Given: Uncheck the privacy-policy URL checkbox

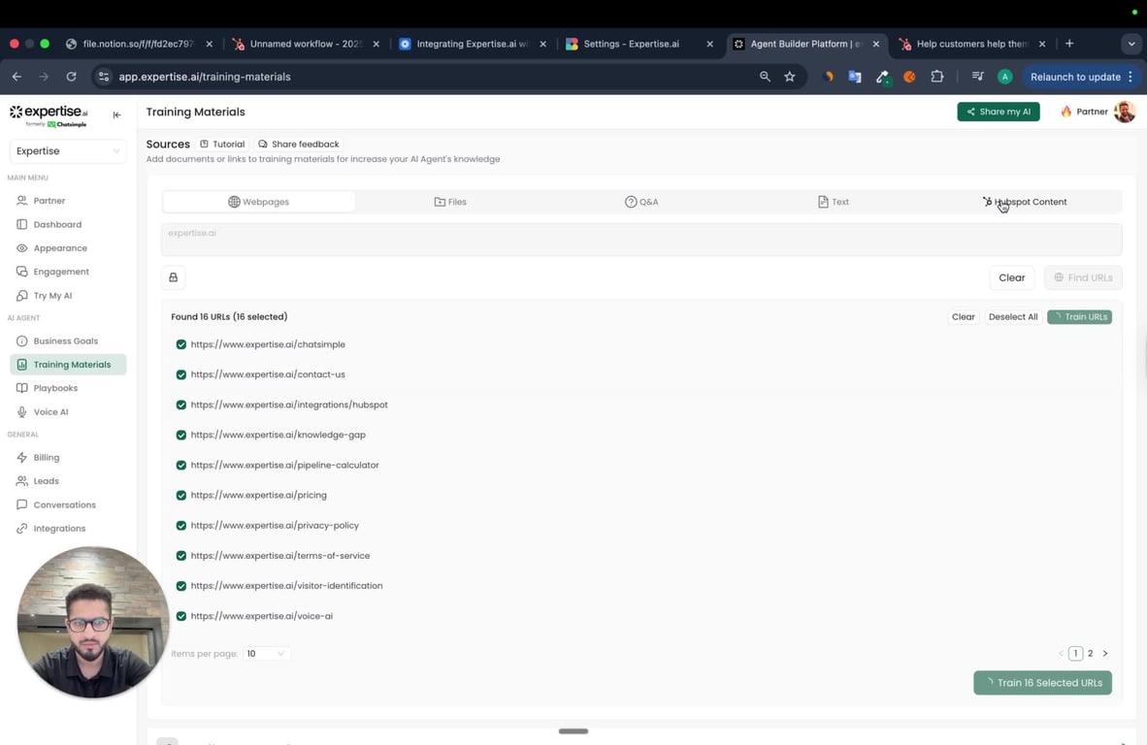Looking at the screenshot, I should [180, 526].
